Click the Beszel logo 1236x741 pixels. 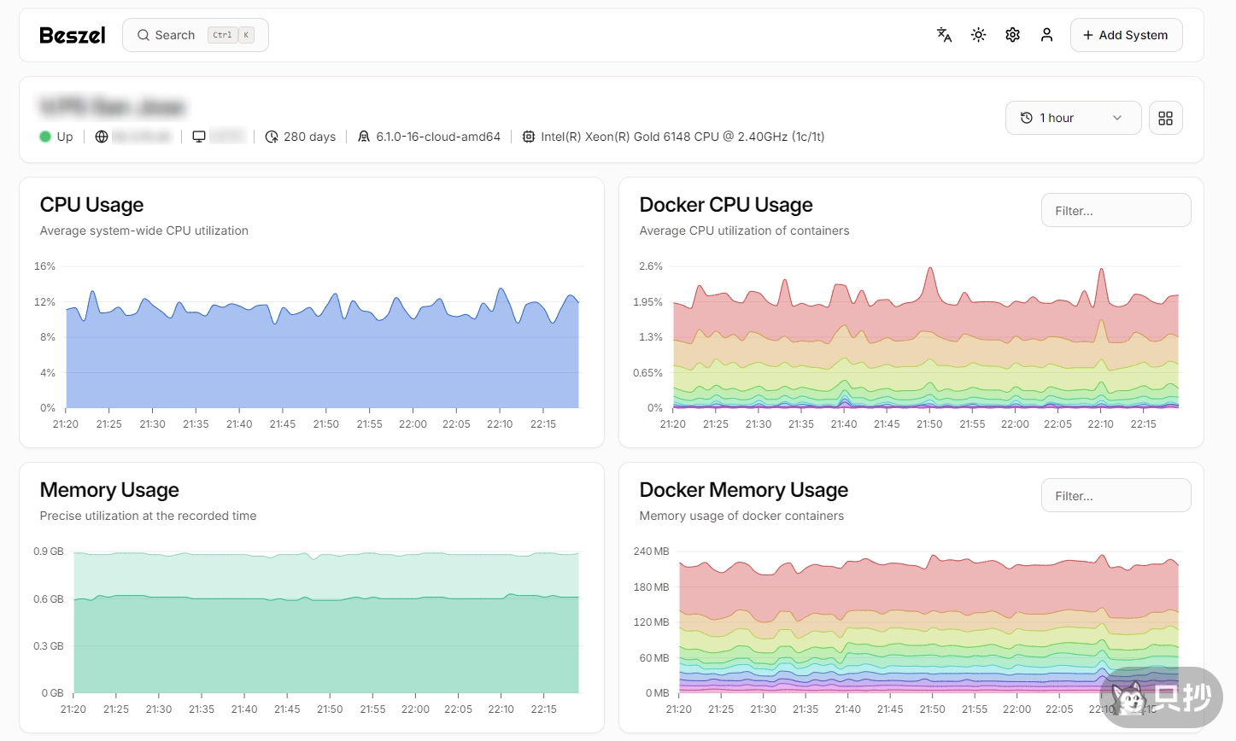[73, 35]
